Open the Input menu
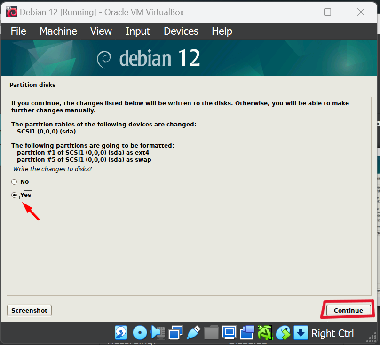 tap(138, 31)
